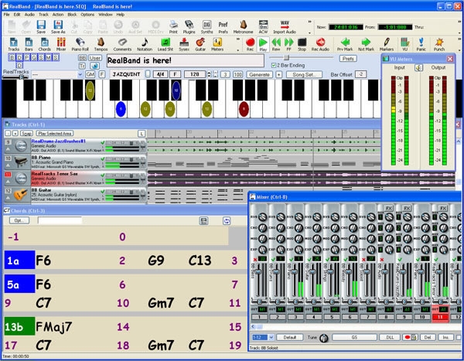Screen dimensions: 464x361
Task: Toggle green check on BB Guitar track
Action: point(103,192)
